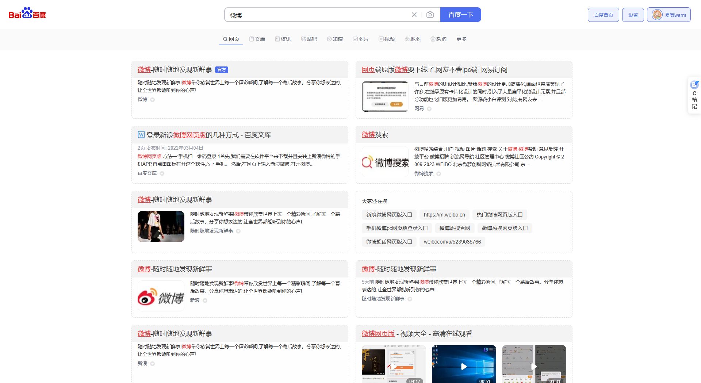Switch to the 文库 tab
Screen dimensions: 701x383
pyautogui.click(x=257, y=39)
